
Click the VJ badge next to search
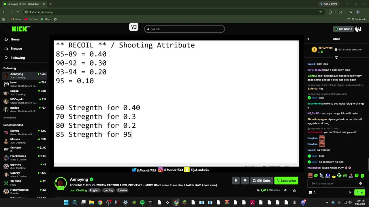[x=134, y=27]
